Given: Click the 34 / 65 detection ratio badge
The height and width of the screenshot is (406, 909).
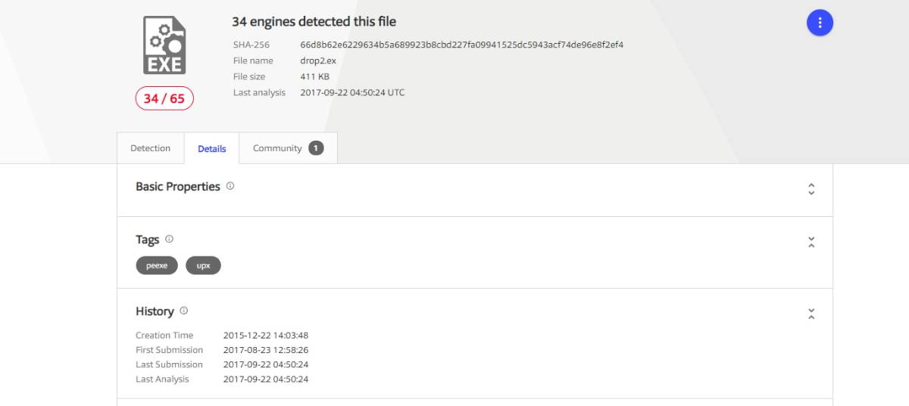Looking at the screenshot, I should click(x=164, y=98).
